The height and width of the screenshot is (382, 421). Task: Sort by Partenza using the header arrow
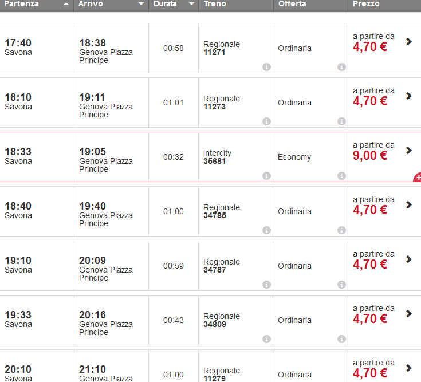point(66,4)
